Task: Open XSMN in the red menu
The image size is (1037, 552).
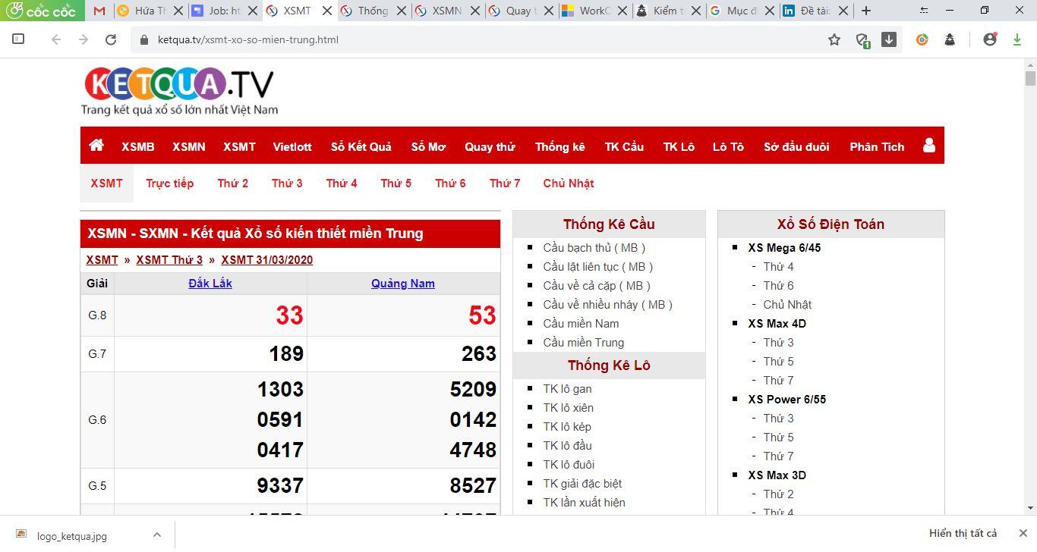Action: click(188, 146)
